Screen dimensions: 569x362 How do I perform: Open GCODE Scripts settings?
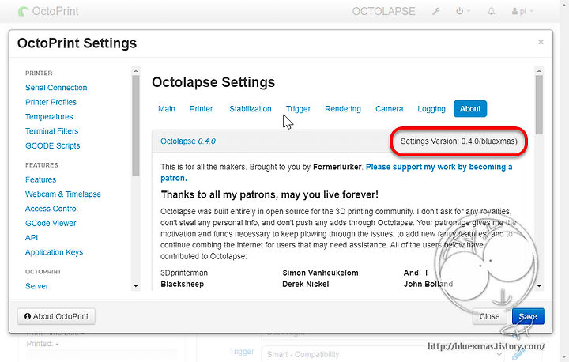coord(53,145)
